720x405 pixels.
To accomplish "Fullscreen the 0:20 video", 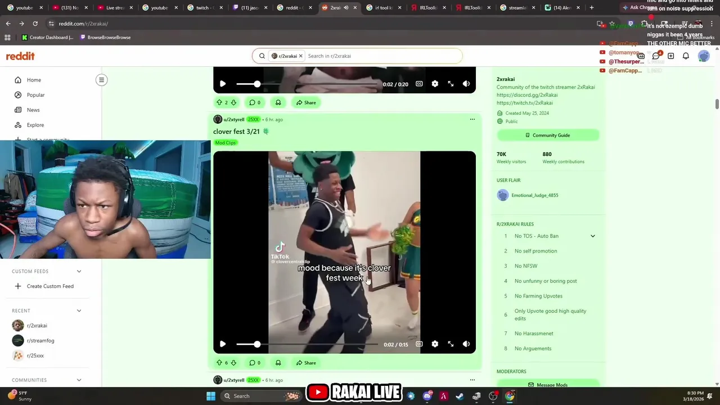I will pos(451,84).
